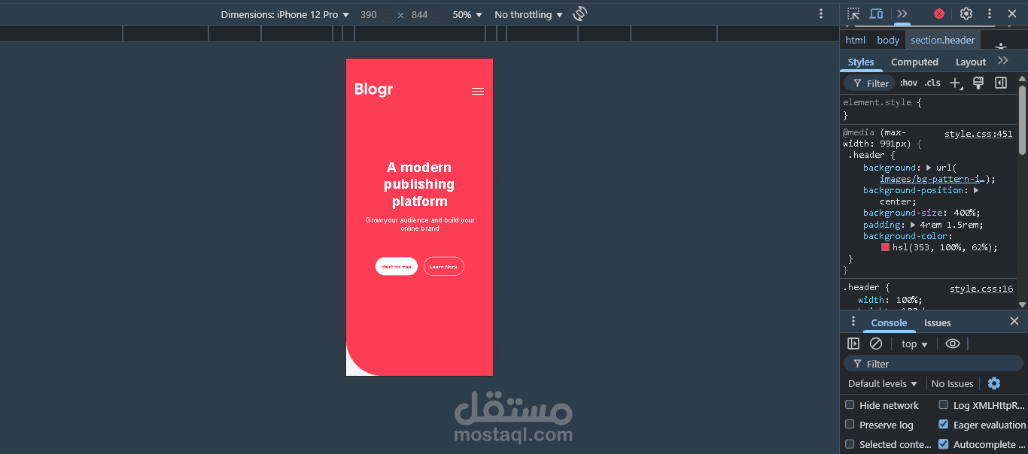This screenshot has width=1028, height=454.
Task: Open the style.css:451 source link
Action: (978, 134)
